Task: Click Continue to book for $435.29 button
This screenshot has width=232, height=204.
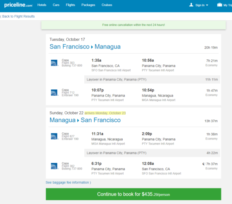Action: tap(133, 194)
